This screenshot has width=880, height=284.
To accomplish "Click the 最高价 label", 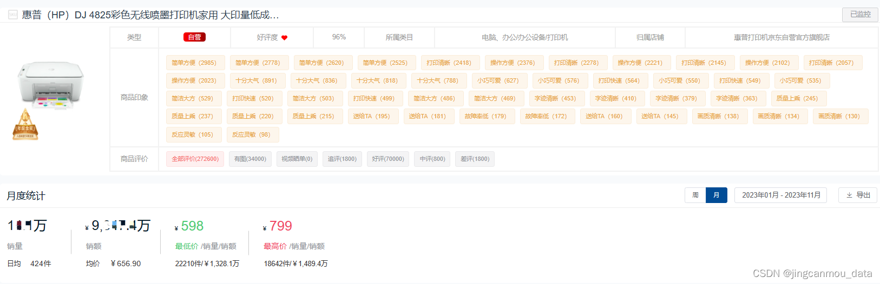I will pyautogui.click(x=275, y=246).
